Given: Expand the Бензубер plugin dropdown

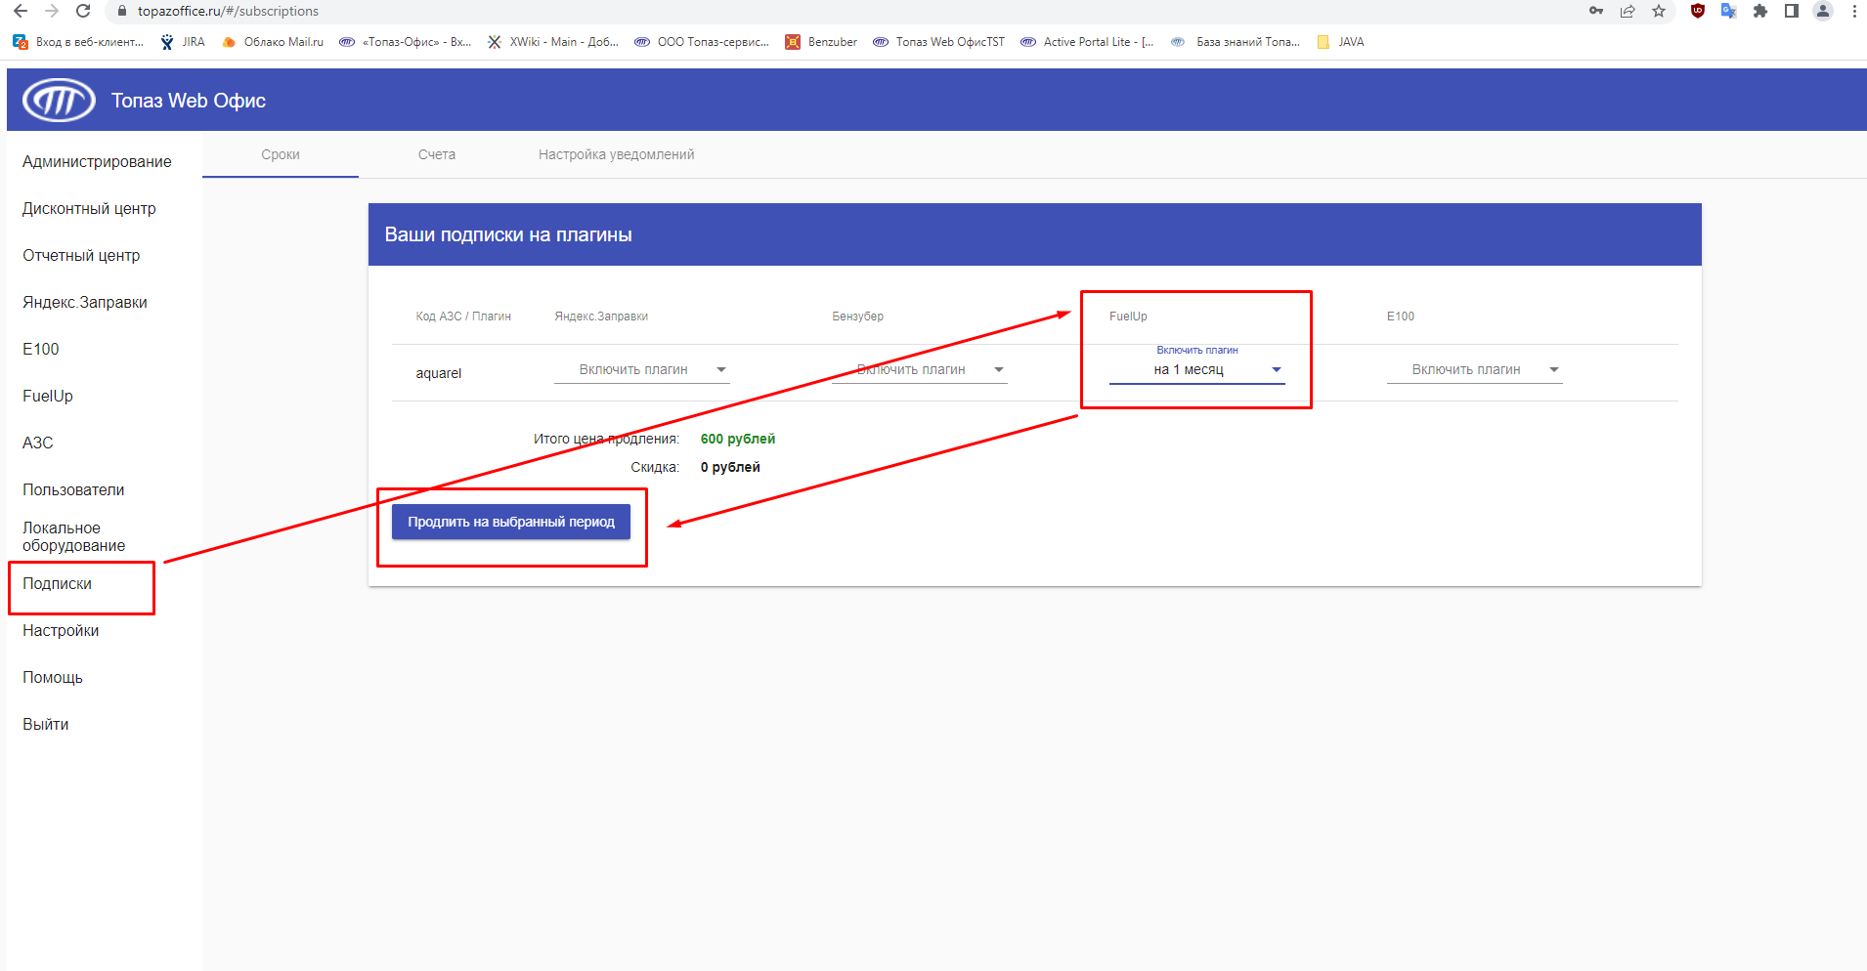Looking at the screenshot, I should 919,369.
